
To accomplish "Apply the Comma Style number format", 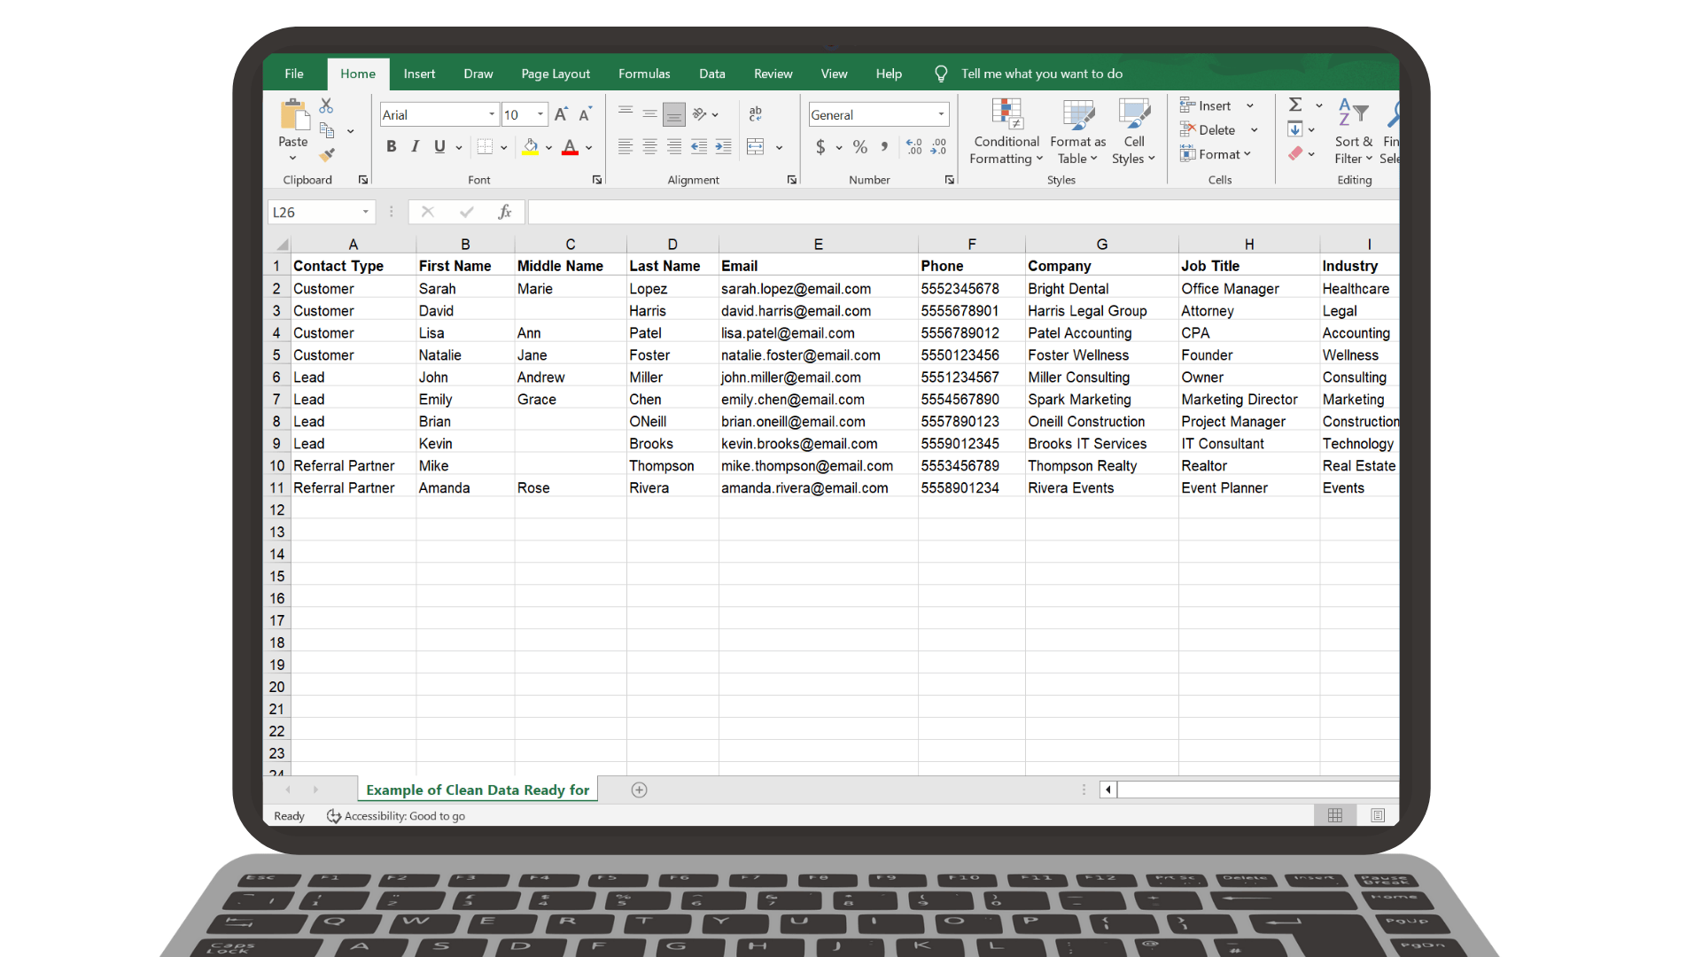I will pyautogui.click(x=883, y=147).
